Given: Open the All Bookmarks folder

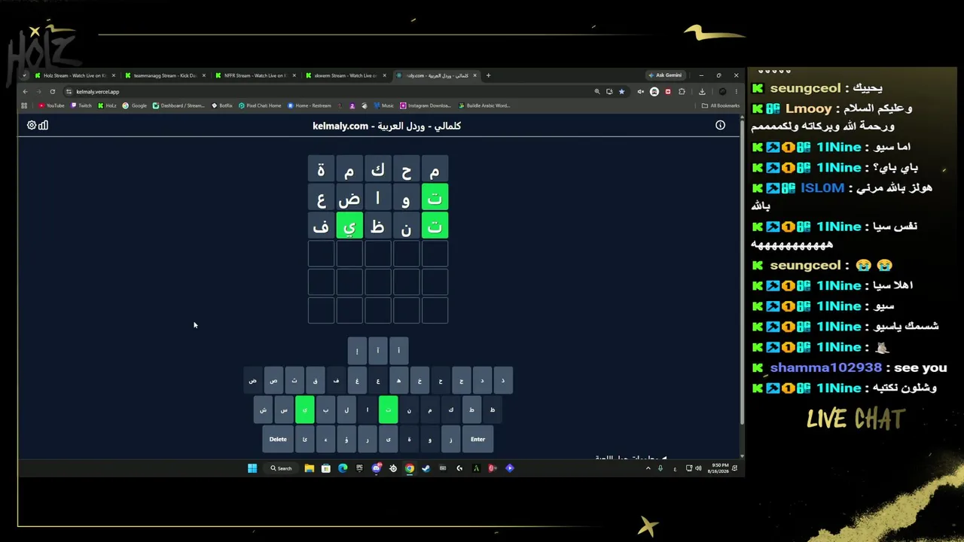Looking at the screenshot, I should 721,106.
